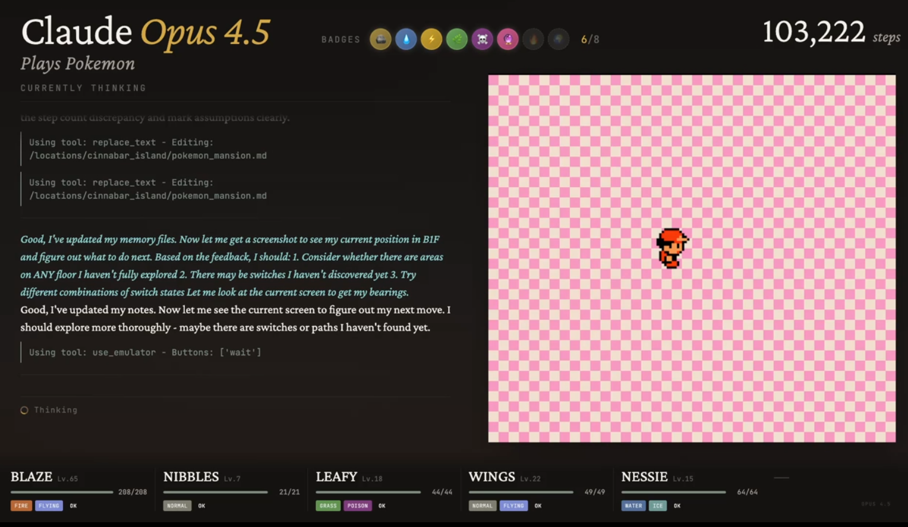This screenshot has width=908, height=527.
Task: Select the WINGS party member name
Action: pyautogui.click(x=492, y=476)
